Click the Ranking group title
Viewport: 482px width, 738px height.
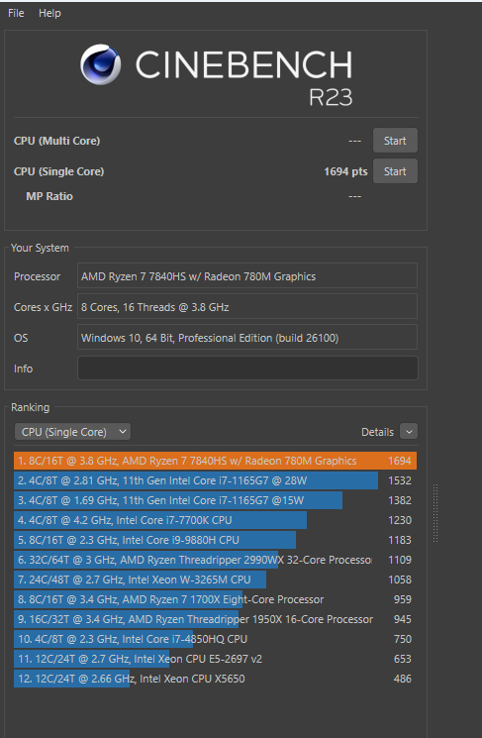tap(30, 407)
